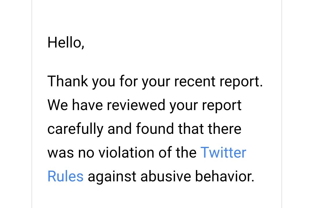Click the left border of the email card

[x=32, y=104]
